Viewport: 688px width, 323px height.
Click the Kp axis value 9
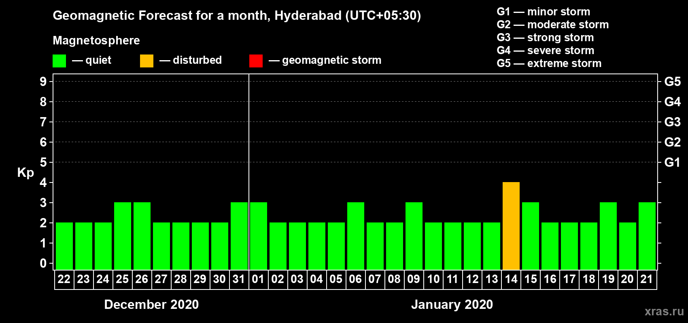(x=43, y=82)
